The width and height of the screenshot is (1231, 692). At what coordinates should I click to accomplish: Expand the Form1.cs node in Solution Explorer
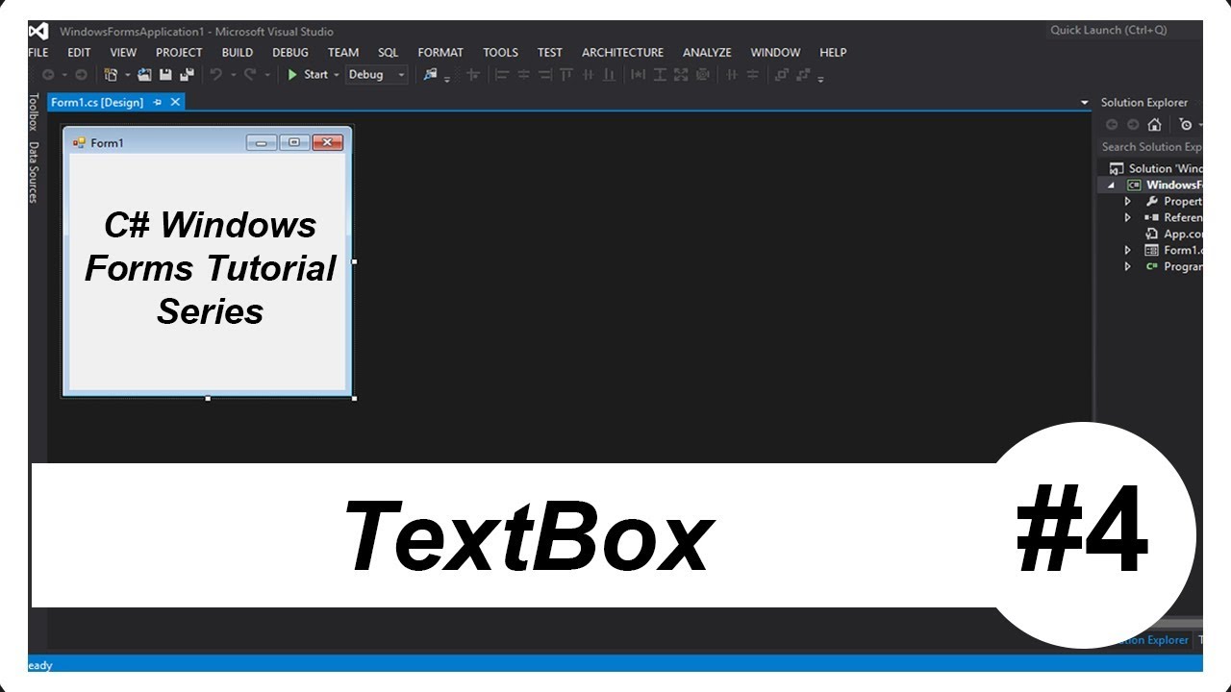tap(1128, 251)
